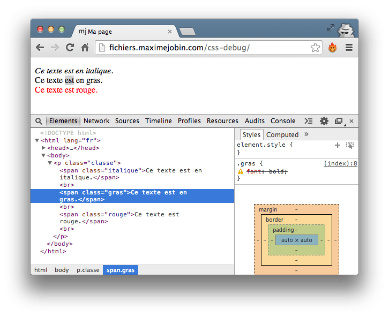Click the flame extension icon

pyautogui.click(x=332, y=48)
